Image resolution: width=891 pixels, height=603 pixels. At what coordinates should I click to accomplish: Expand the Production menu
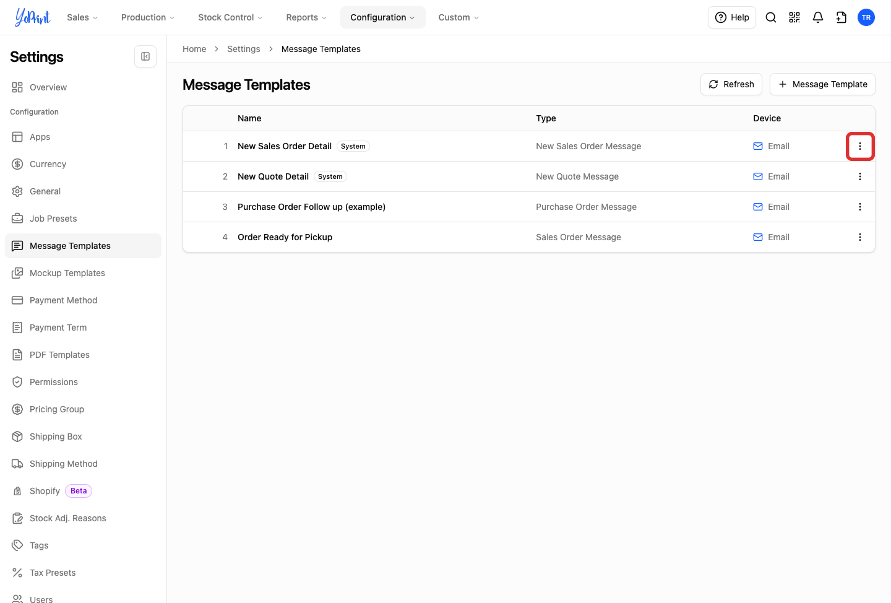[x=148, y=17]
